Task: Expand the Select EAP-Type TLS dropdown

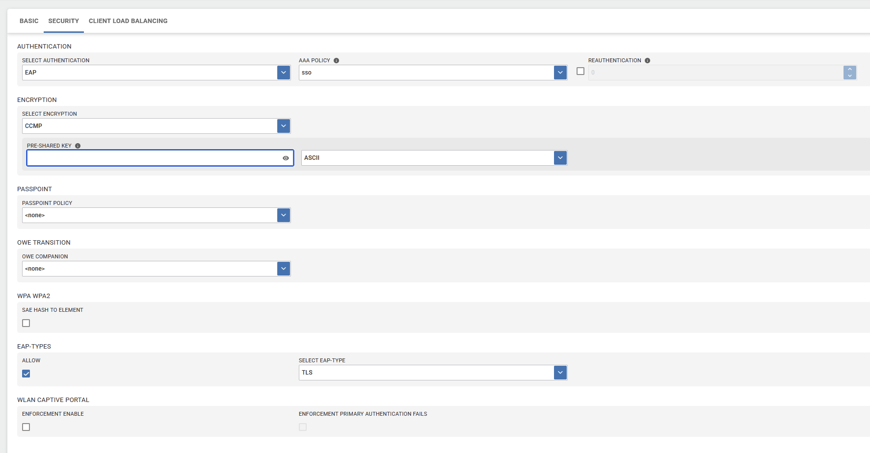Action: click(x=560, y=373)
